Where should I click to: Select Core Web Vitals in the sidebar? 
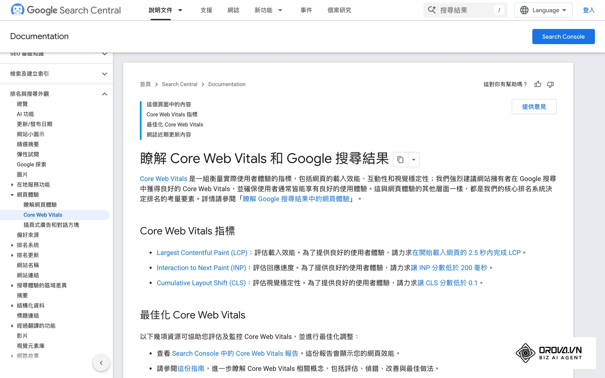click(x=43, y=215)
